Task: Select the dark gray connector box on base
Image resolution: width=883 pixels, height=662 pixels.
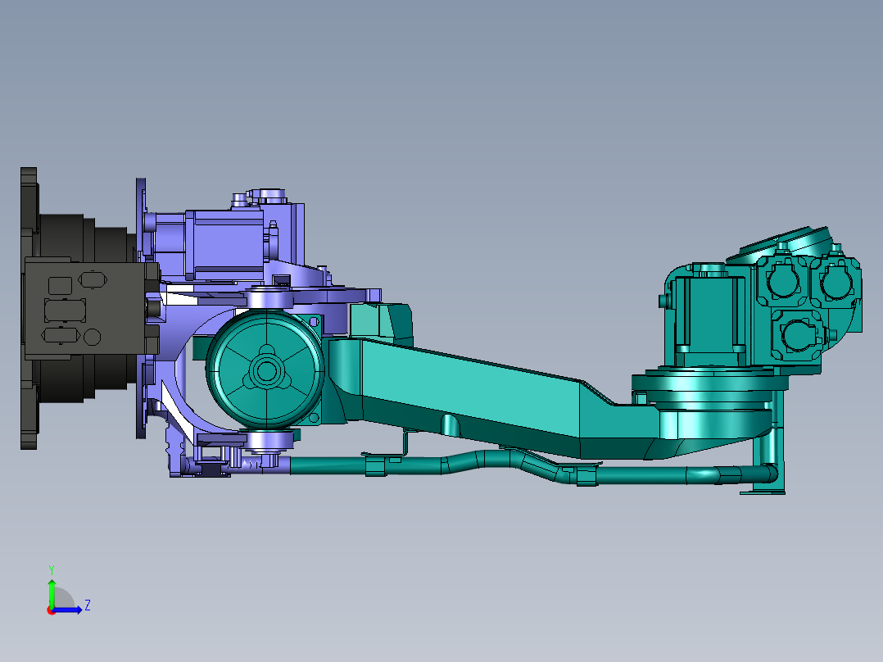Action: (x=84, y=307)
